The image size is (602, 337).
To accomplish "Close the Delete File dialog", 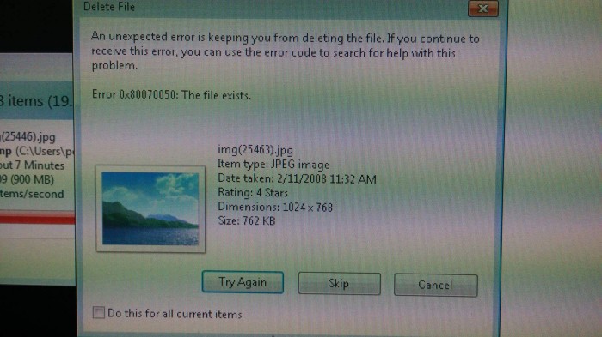I will [483, 8].
